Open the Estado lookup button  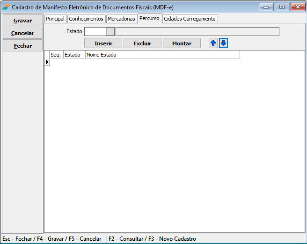110,31
